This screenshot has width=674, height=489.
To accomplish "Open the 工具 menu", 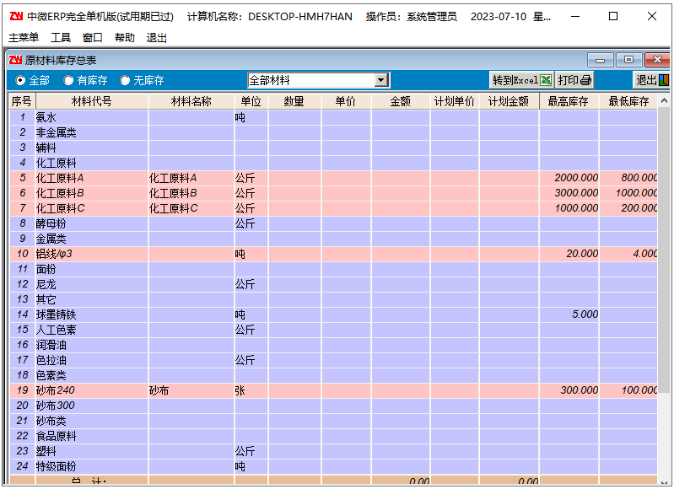I will pyautogui.click(x=61, y=38).
